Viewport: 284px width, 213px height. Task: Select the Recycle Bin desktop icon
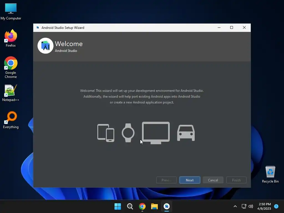pyautogui.click(x=270, y=175)
